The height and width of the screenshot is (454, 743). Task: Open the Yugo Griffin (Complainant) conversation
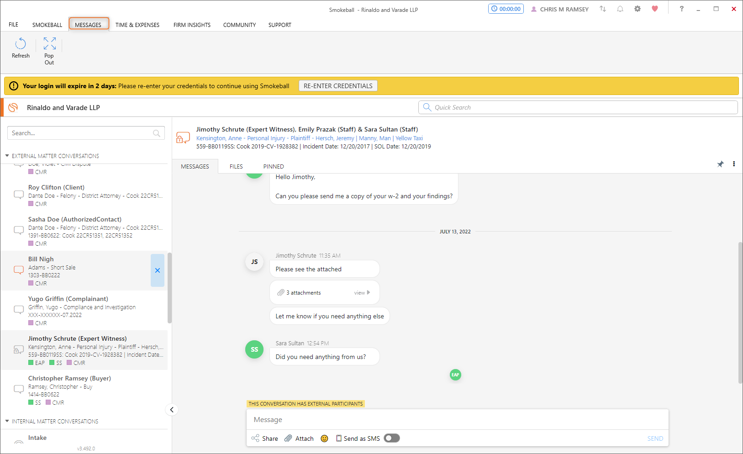pos(84,311)
